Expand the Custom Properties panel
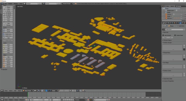The image size is (186, 101). [168, 81]
